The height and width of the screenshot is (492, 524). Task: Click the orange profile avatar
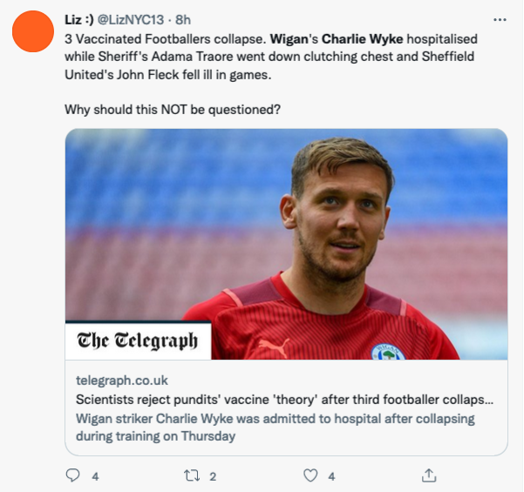pos(33,33)
